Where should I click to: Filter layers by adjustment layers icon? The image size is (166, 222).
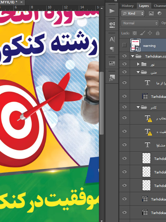(x=159, y=13)
